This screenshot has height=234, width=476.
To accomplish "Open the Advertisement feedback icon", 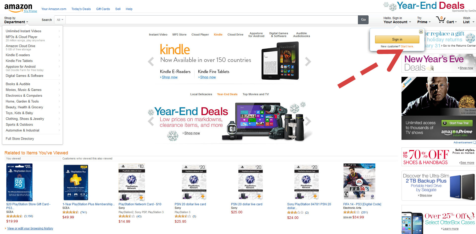I will click(x=474, y=143).
